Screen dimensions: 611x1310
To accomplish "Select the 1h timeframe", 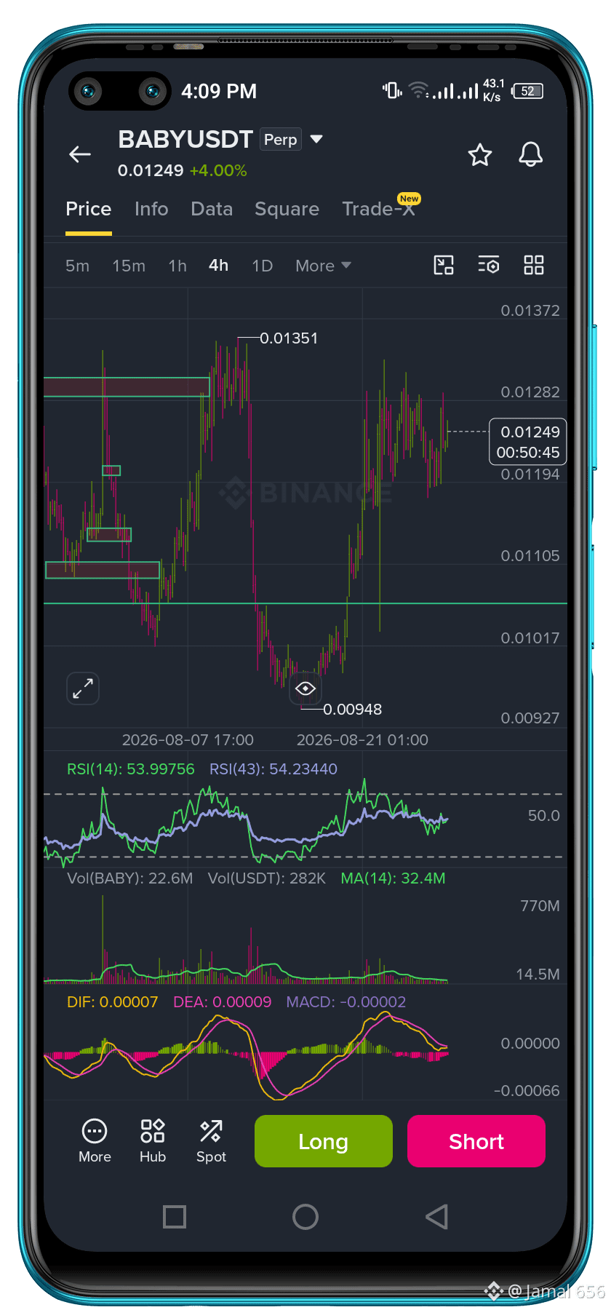I will (x=177, y=266).
